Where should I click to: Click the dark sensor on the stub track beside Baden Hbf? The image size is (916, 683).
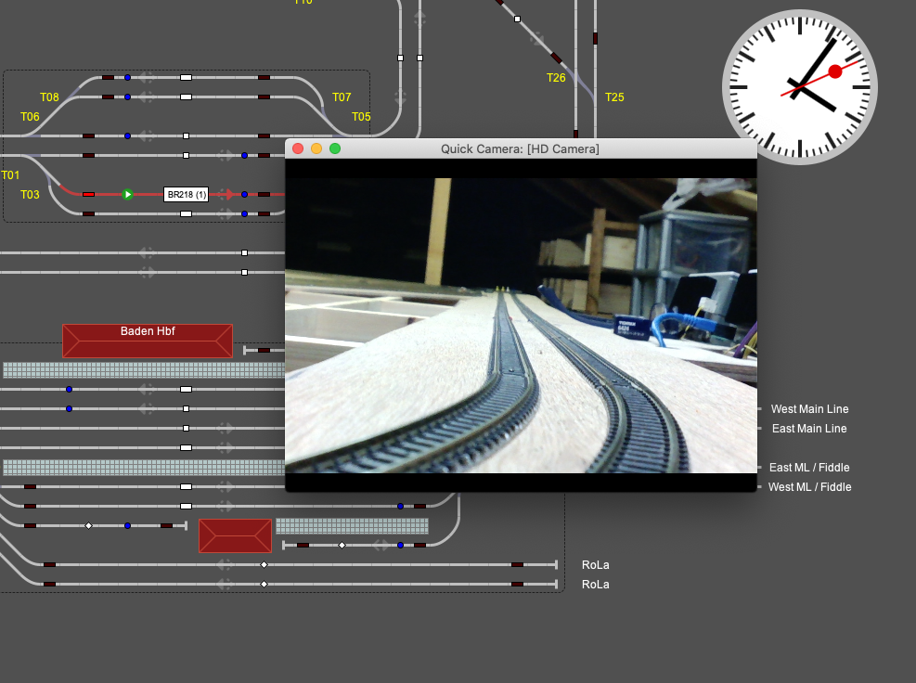pyautogui.click(x=264, y=350)
